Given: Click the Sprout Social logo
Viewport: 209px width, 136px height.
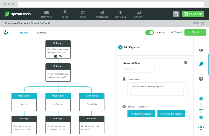Looking at the screenshot, I should (18, 14).
